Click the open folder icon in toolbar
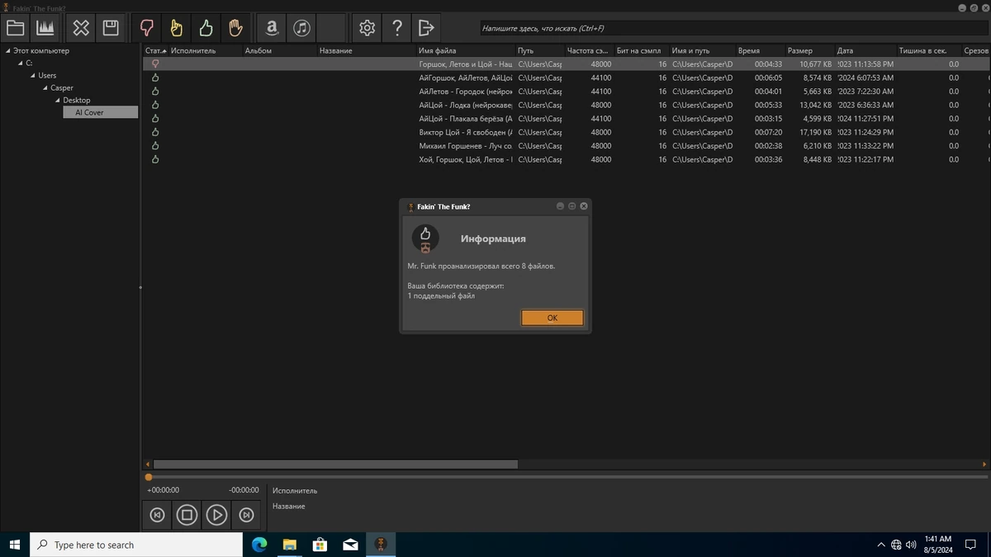The height and width of the screenshot is (557, 991). tap(15, 28)
